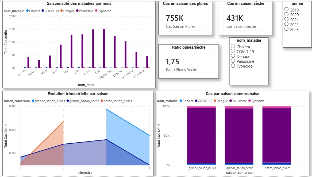Click the 1,75 Ratio Pluies Seche card
This screenshot has height=177, width=312.
click(x=188, y=64)
